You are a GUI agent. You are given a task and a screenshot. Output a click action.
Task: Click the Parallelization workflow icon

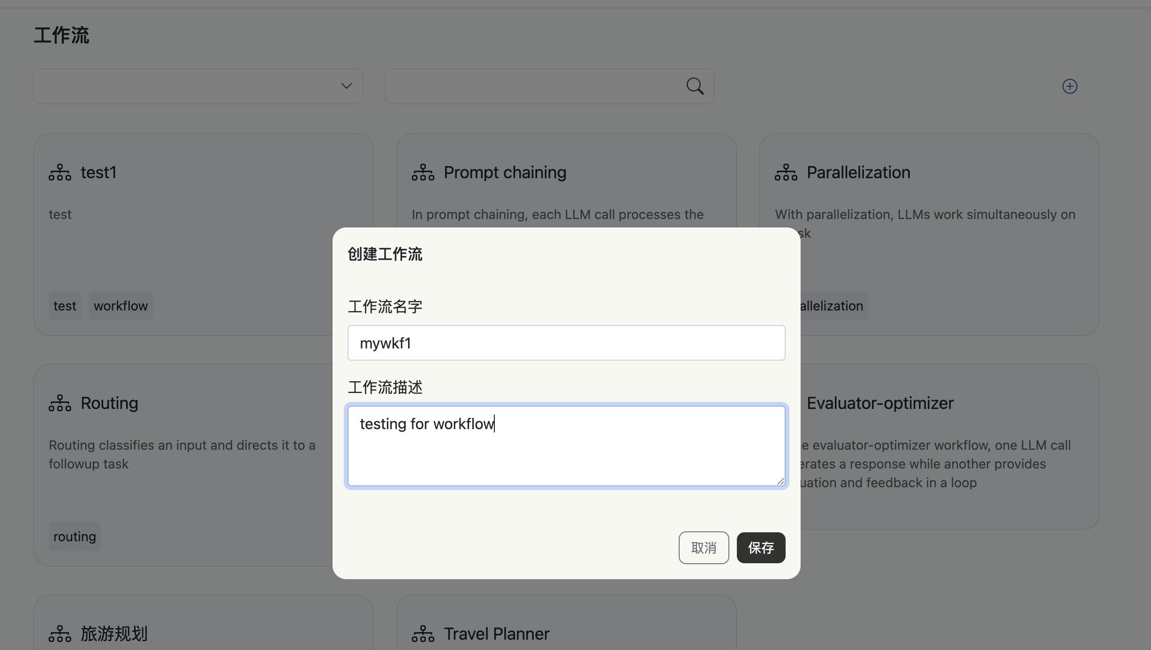pyautogui.click(x=786, y=173)
